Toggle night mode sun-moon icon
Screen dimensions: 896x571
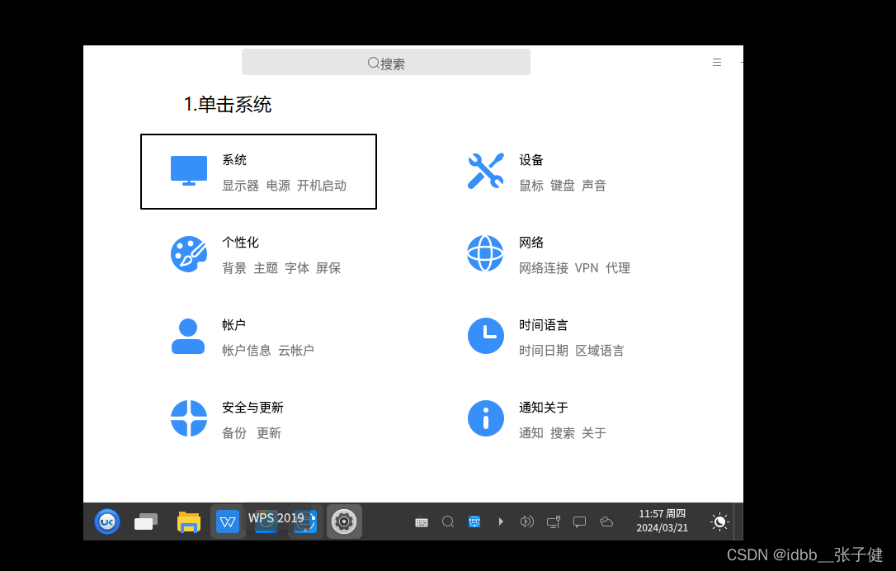[x=719, y=521]
